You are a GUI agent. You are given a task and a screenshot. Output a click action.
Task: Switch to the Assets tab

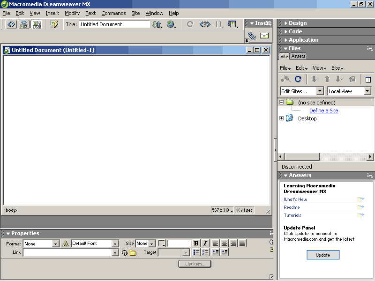[x=298, y=56]
